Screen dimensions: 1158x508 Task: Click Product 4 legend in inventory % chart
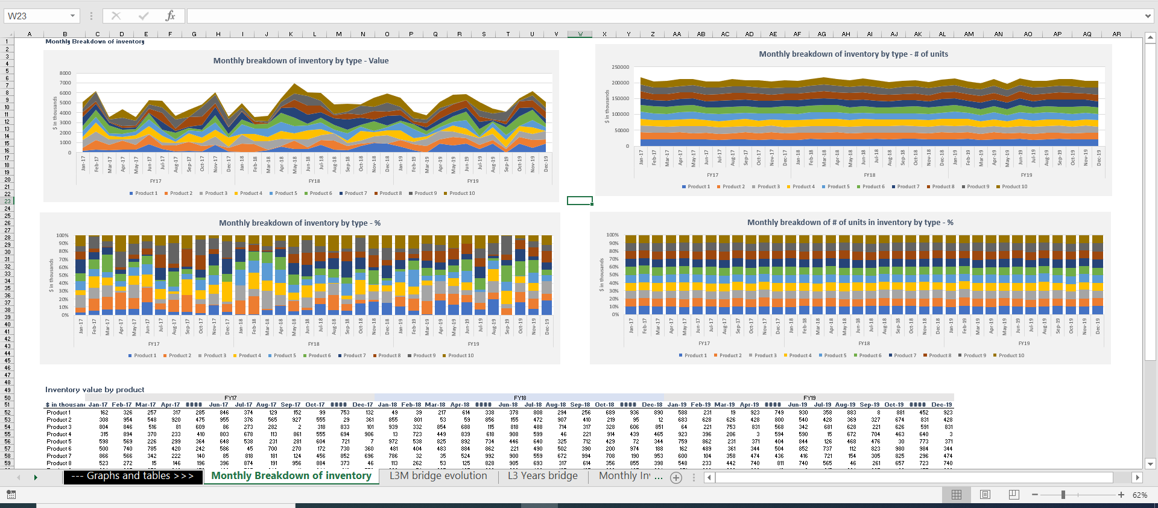coord(248,356)
